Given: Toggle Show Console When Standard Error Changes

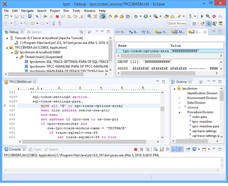Looking at the screenshot, I should tap(180, 149).
